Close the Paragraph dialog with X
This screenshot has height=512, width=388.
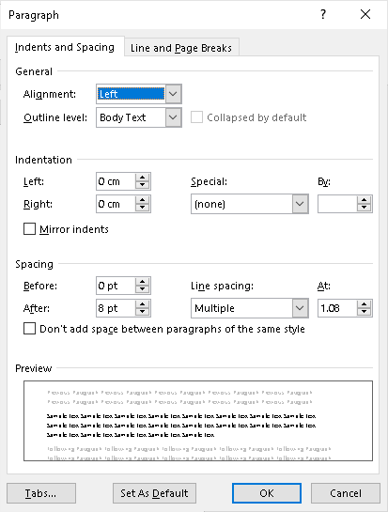pyautogui.click(x=365, y=14)
